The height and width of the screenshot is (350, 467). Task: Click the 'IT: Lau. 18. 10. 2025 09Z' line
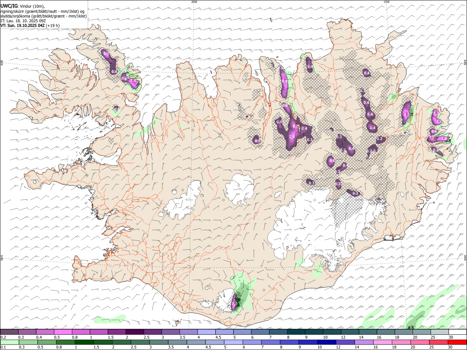tap(23, 21)
